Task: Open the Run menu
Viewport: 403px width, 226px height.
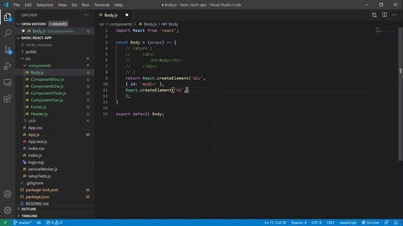Action: 86,5
